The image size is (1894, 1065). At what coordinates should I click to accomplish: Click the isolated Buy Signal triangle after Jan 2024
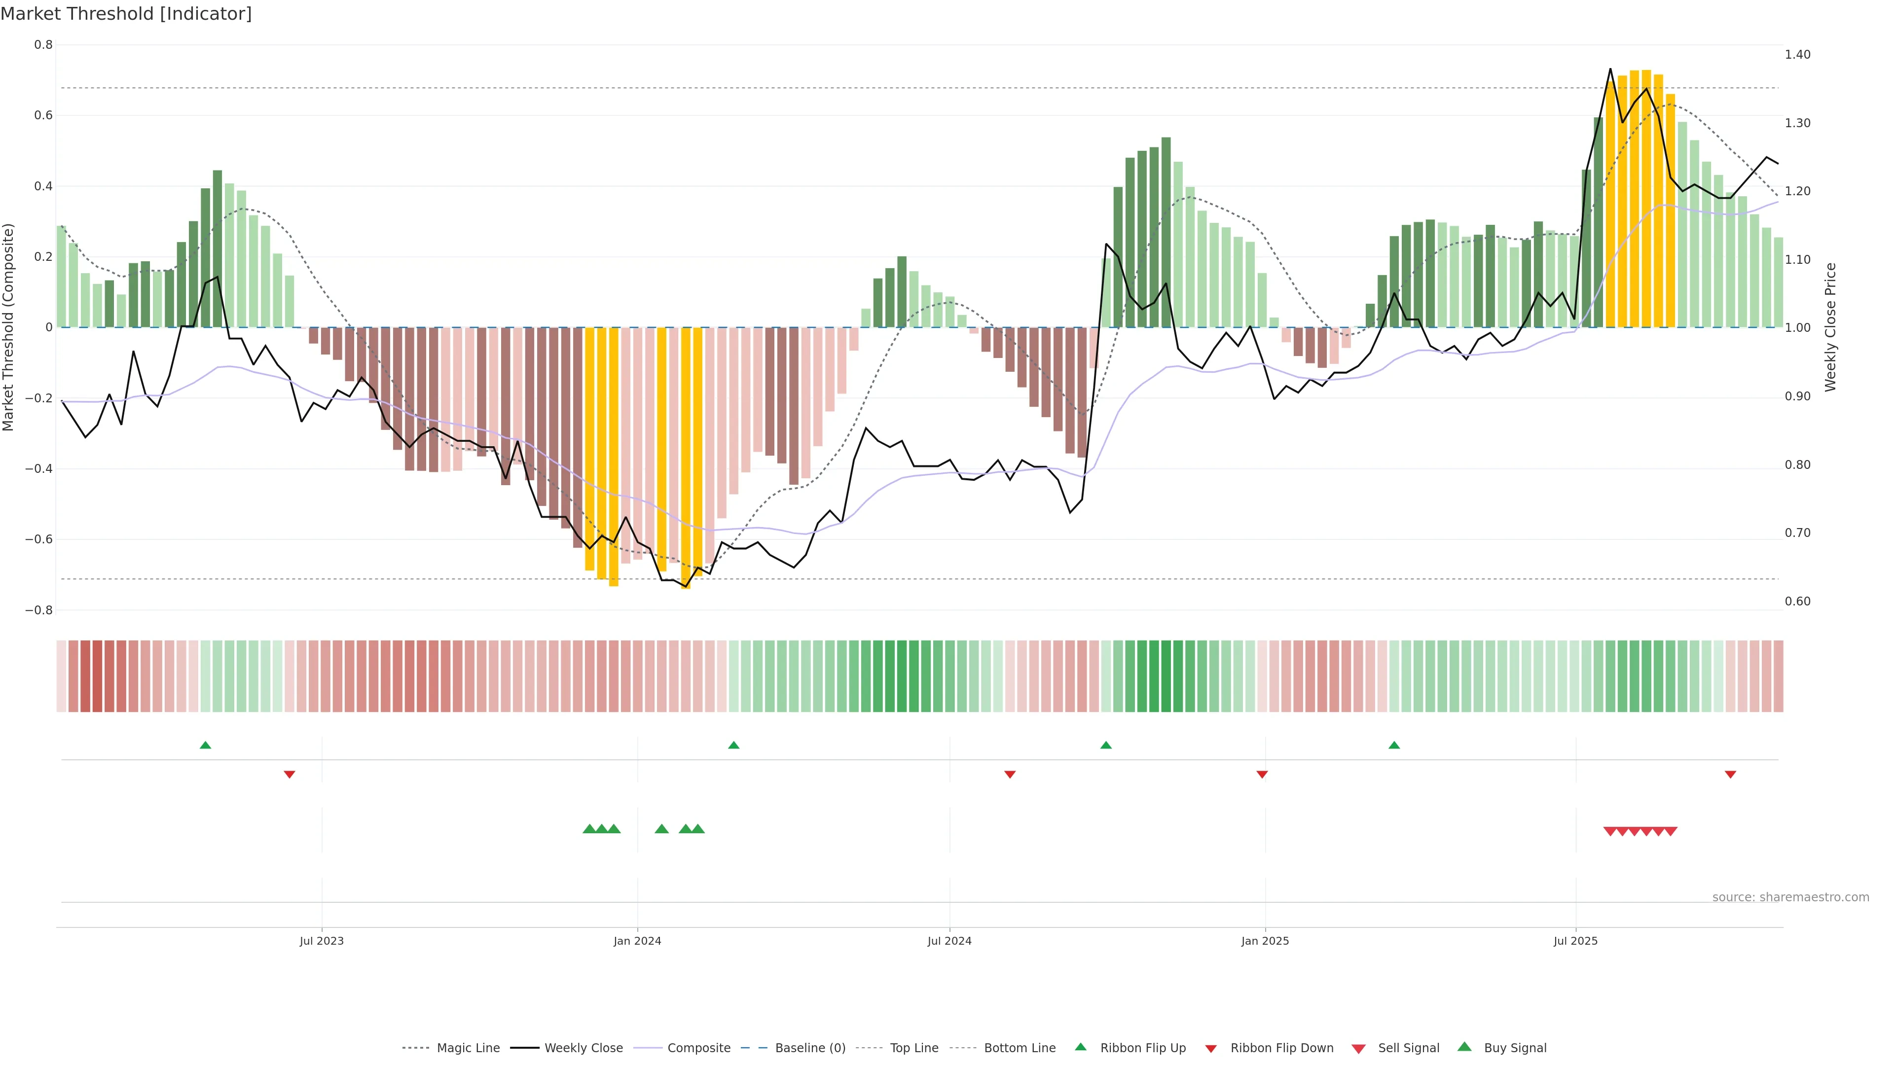(661, 829)
